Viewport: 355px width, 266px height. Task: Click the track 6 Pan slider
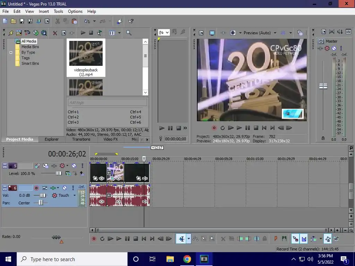[x=41, y=202]
